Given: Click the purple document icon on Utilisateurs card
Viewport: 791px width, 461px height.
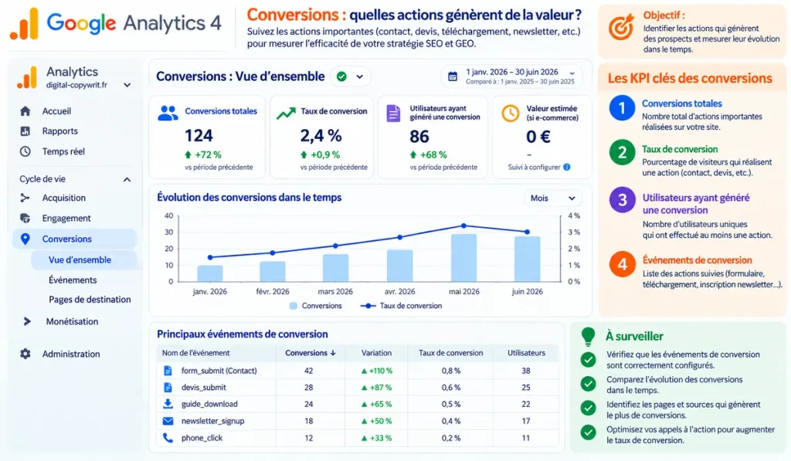Looking at the screenshot, I should (393, 114).
